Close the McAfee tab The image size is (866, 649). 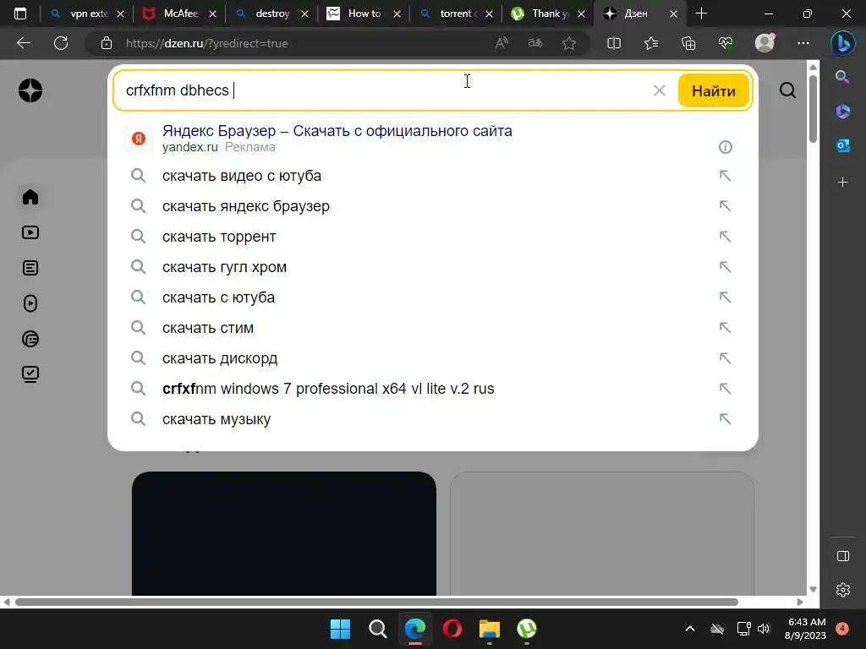point(212,14)
